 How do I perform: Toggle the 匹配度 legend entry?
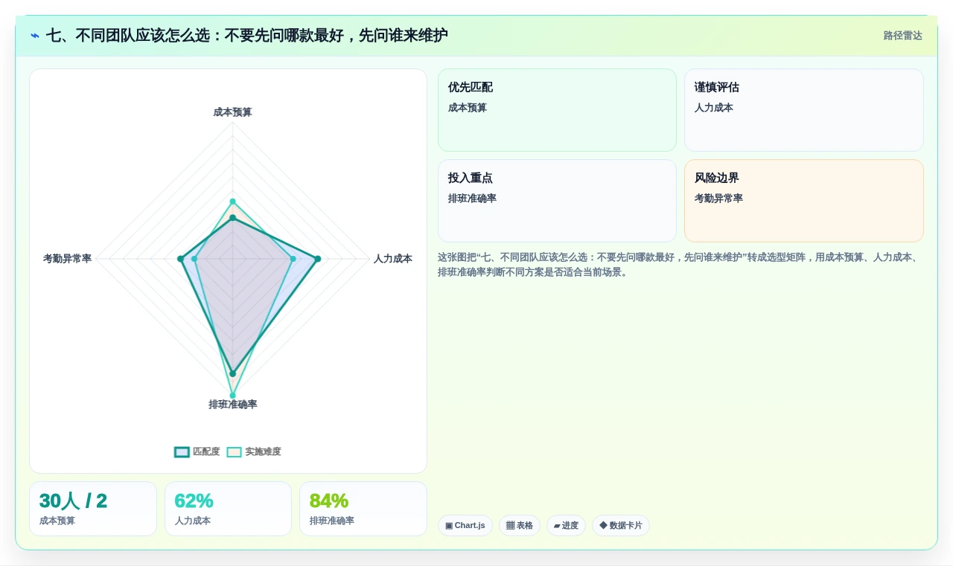point(197,451)
